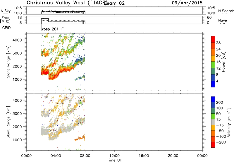Screen dimensions: 234x162
Task: Click the '16:00' time axis label
Action: coord(144,156)
